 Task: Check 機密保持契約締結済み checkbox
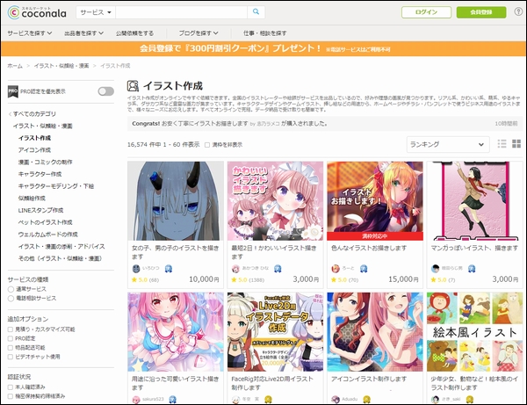[x=11, y=396]
